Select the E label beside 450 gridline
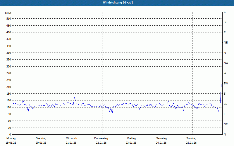Viewport: 234px width, 146px height. [x=225, y=32]
